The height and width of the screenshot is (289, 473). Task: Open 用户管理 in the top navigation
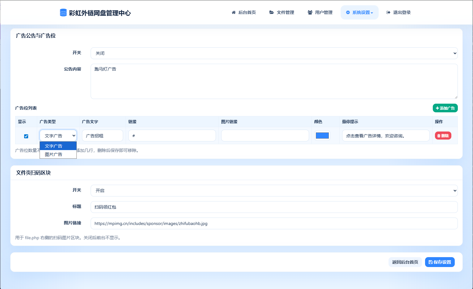coord(320,12)
